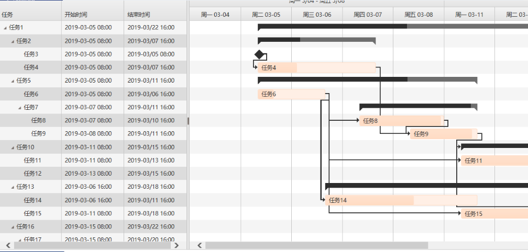Collapse the 任务5 tree node
The image size is (528, 252).
tap(13, 81)
